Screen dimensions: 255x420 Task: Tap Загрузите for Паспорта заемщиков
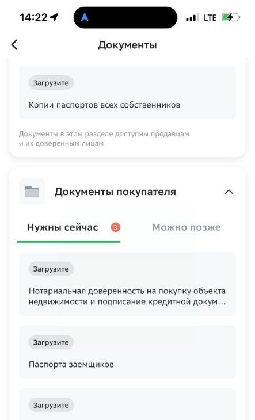click(51, 342)
